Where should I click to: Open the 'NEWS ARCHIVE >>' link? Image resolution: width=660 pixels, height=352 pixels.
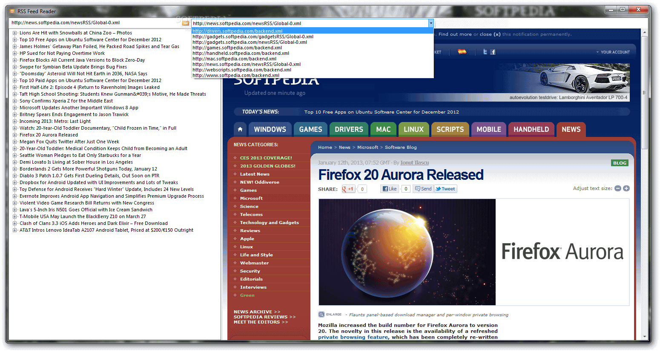257,312
